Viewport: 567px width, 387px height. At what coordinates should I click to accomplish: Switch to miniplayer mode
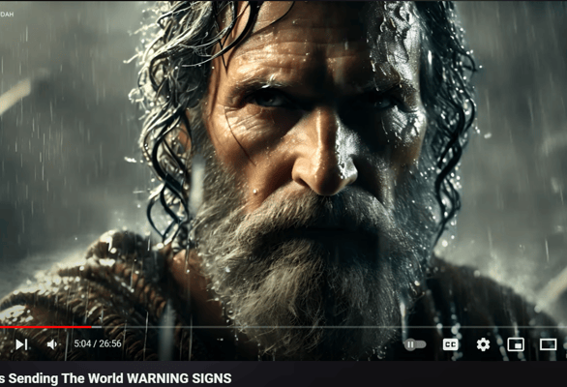tap(516, 344)
